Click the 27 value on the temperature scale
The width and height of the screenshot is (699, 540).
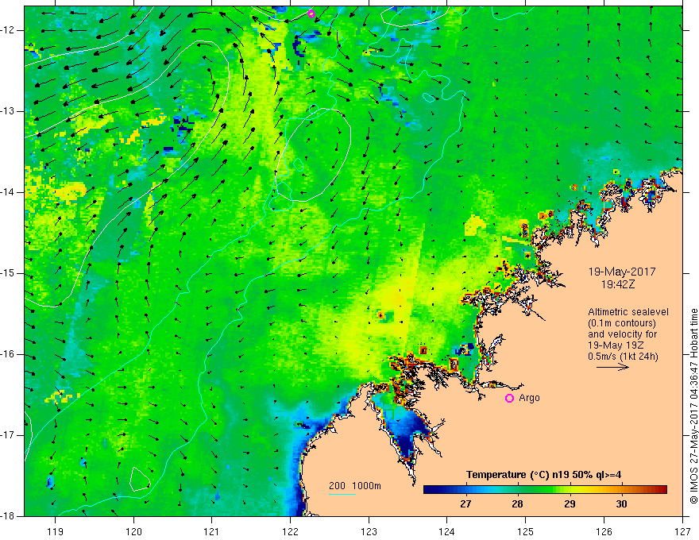(465, 504)
